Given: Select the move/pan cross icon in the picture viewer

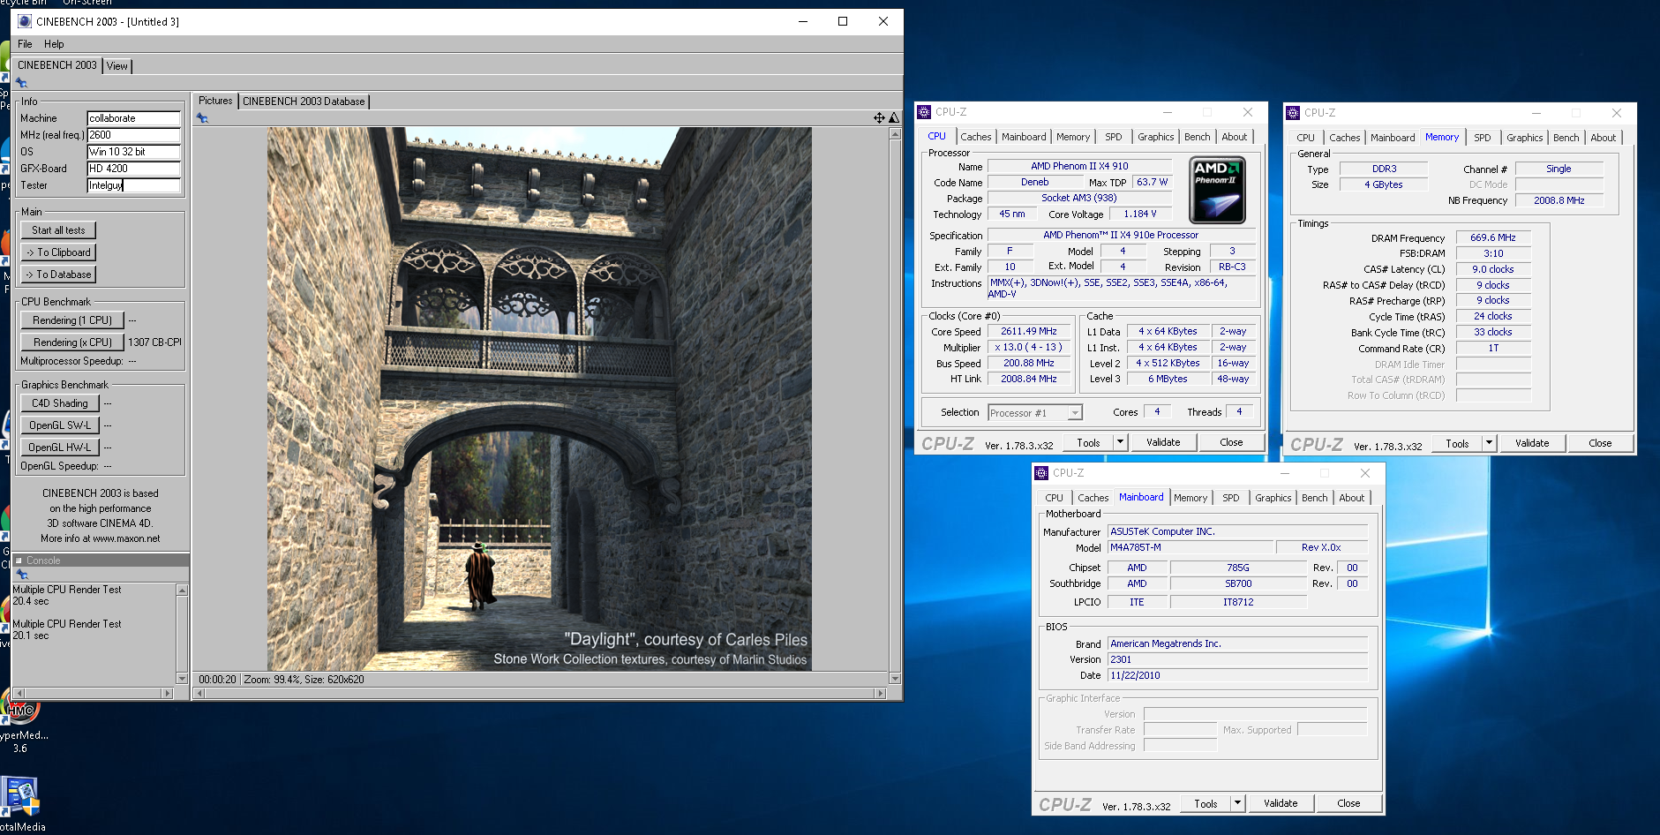Looking at the screenshot, I should [x=879, y=117].
